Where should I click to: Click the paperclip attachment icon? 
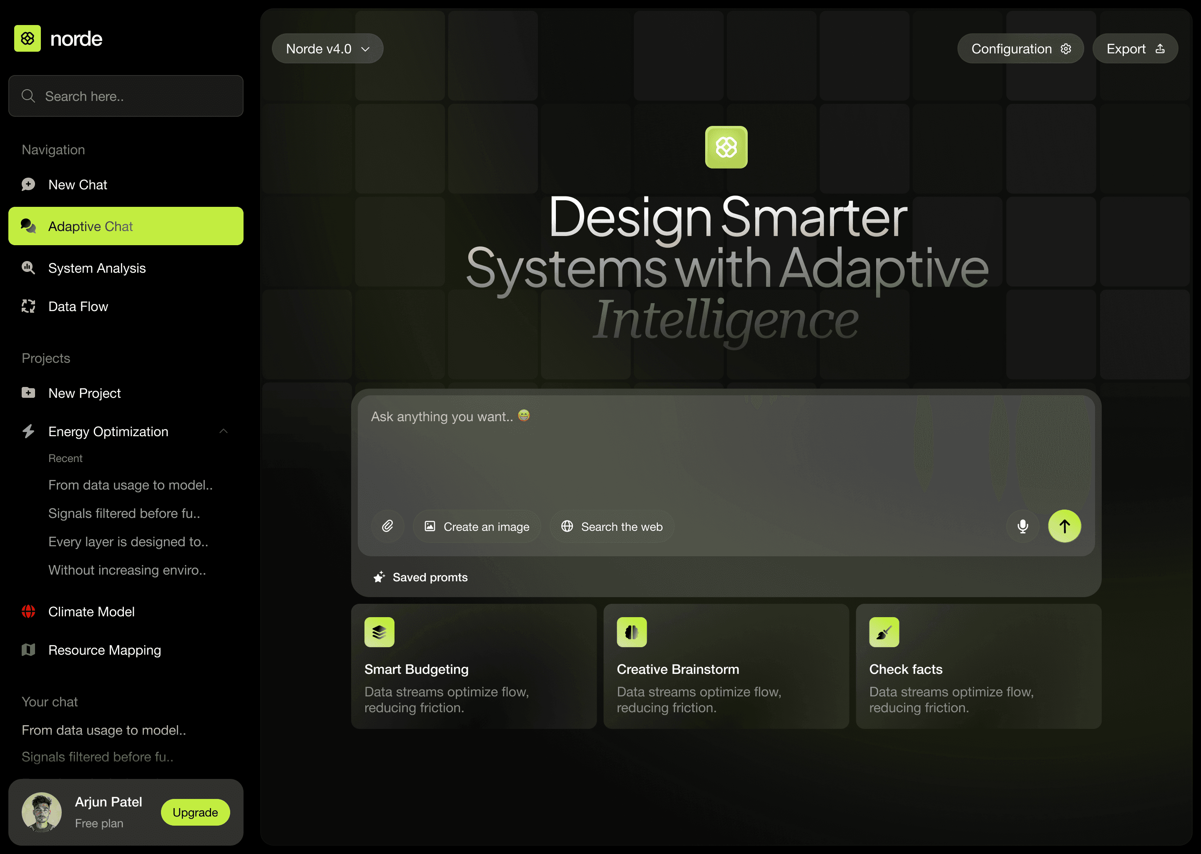[x=387, y=526]
